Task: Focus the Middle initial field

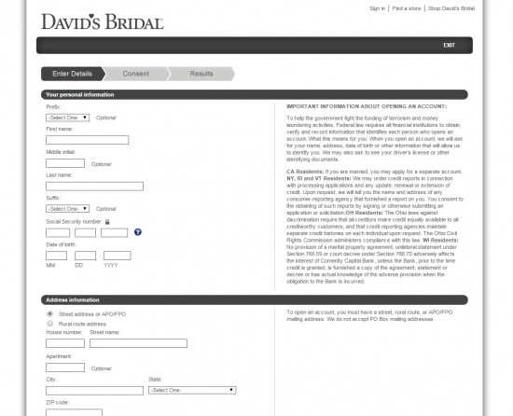Action: click(x=65, y=163)
